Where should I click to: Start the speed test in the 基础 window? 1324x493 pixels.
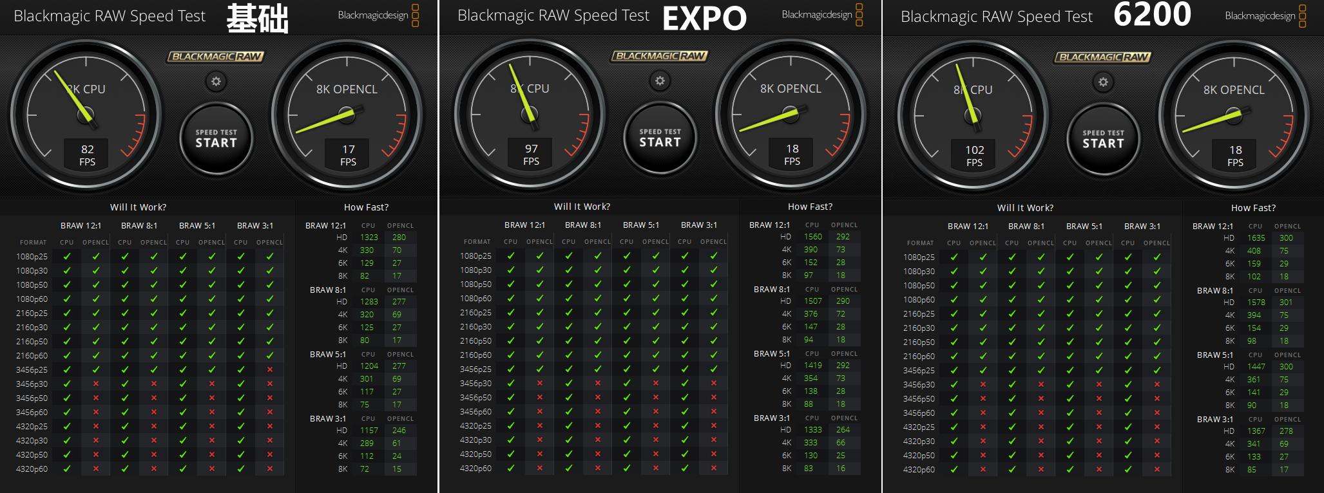[216, 138]
